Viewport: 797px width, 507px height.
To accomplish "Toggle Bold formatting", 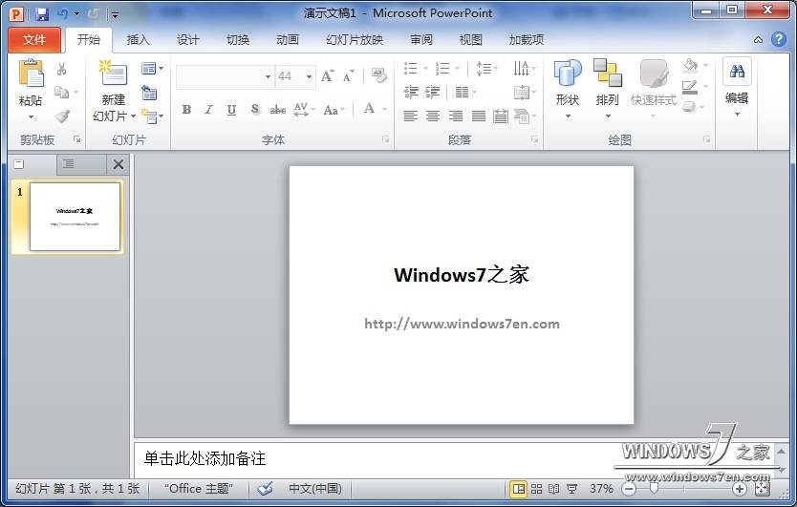I will (x=186, y=109).
